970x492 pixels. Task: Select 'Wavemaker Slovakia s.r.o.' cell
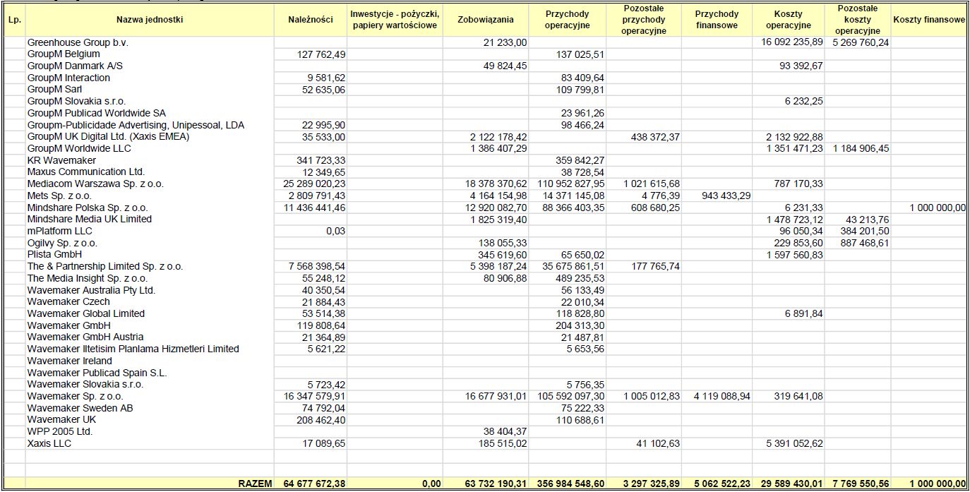tap(85, 384)
